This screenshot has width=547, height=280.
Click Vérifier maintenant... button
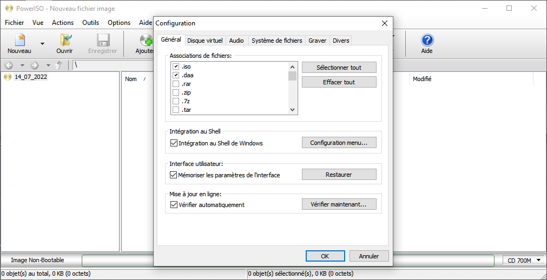(x=339, y=204)
